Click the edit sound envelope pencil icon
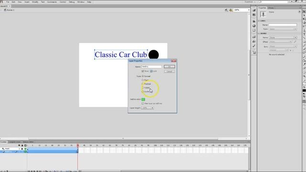 [x=295, y=42]
